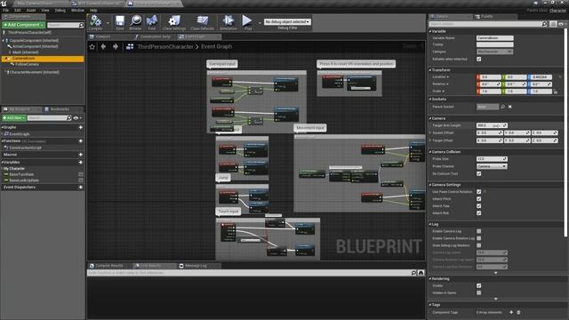Add a new macro with the plus icon
Image resolution: width=569 pixels, height=320 pixels.
coord(81,155)
